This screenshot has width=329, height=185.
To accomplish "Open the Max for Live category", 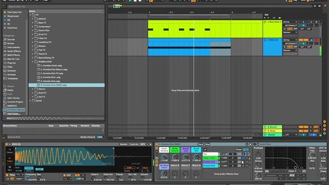I will pyautogui.click(x=13, y=59).
